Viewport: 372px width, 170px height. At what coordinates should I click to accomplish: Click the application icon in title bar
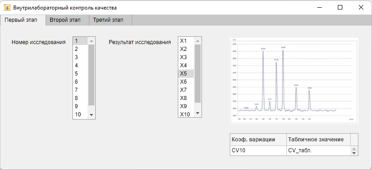coord(7,8)
